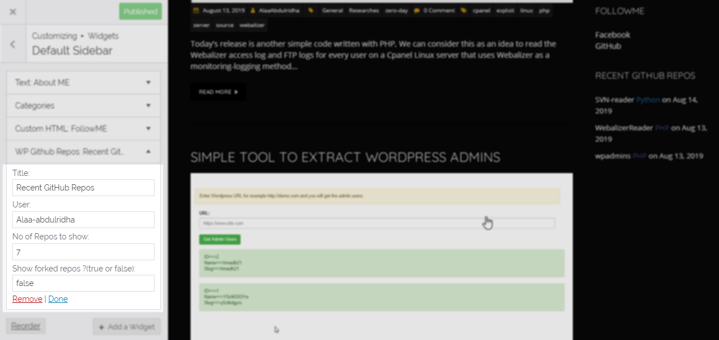Image resolution: width=719 pixels, height=340 pixels.
Task: Click the Researches category link
Action: coord(364,11)
